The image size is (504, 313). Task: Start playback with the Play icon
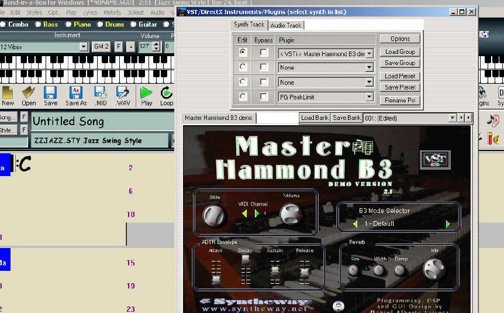[146, 96]
